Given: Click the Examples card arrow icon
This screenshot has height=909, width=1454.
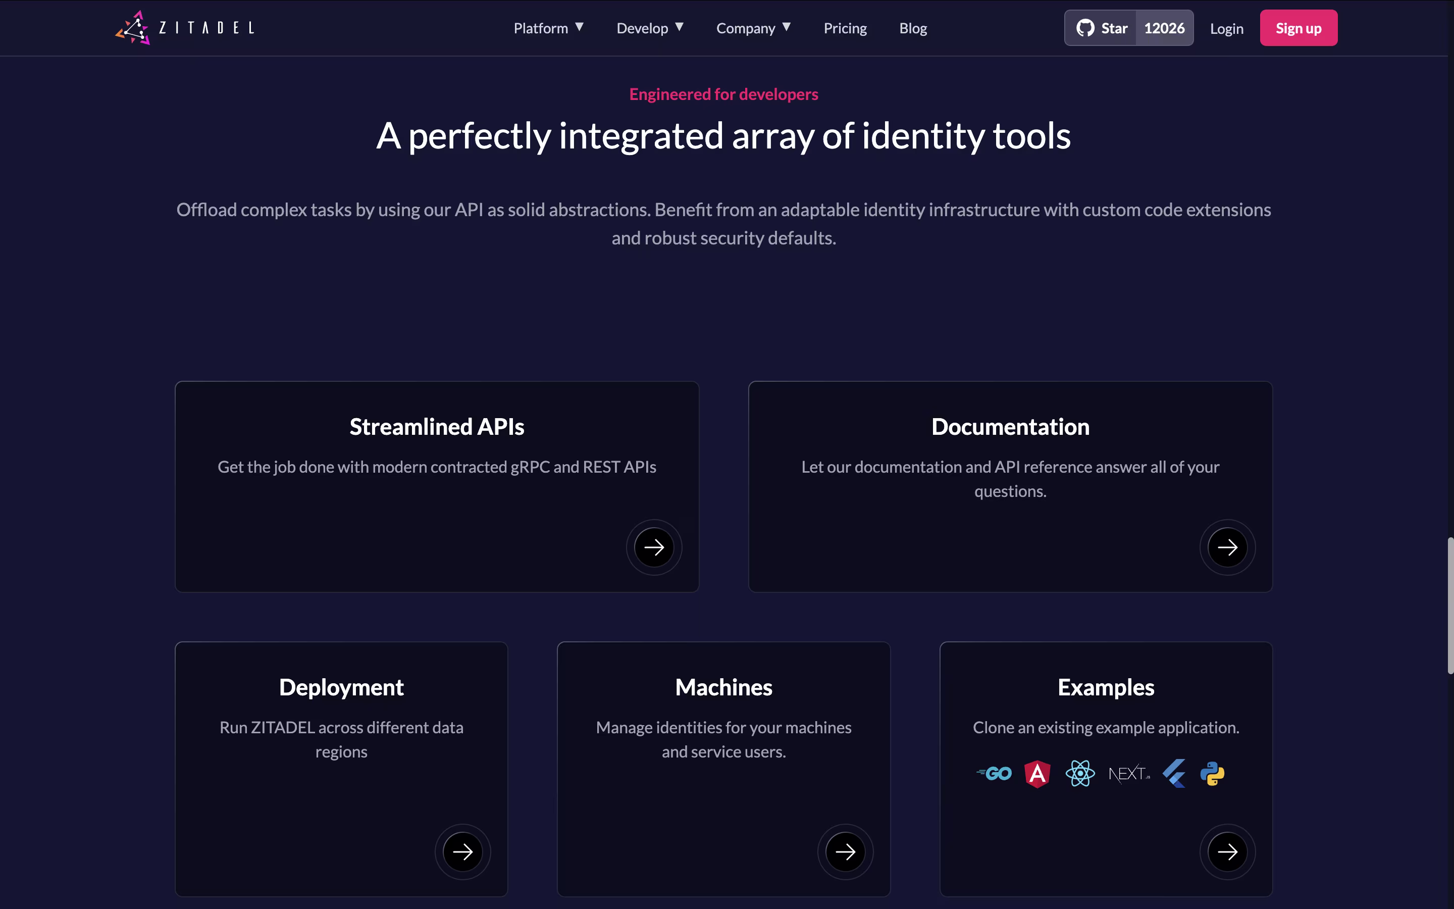Looking at the screenshot, I should point(1227,851).
